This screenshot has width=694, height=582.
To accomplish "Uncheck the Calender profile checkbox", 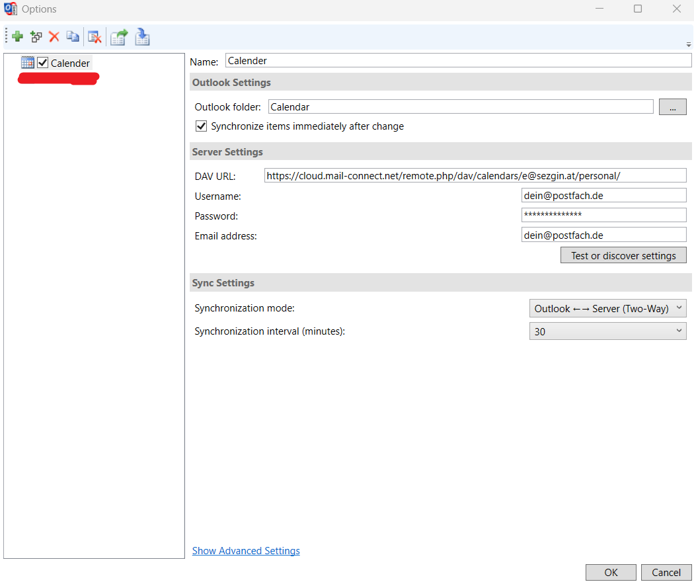I will [x=43, y=63].
